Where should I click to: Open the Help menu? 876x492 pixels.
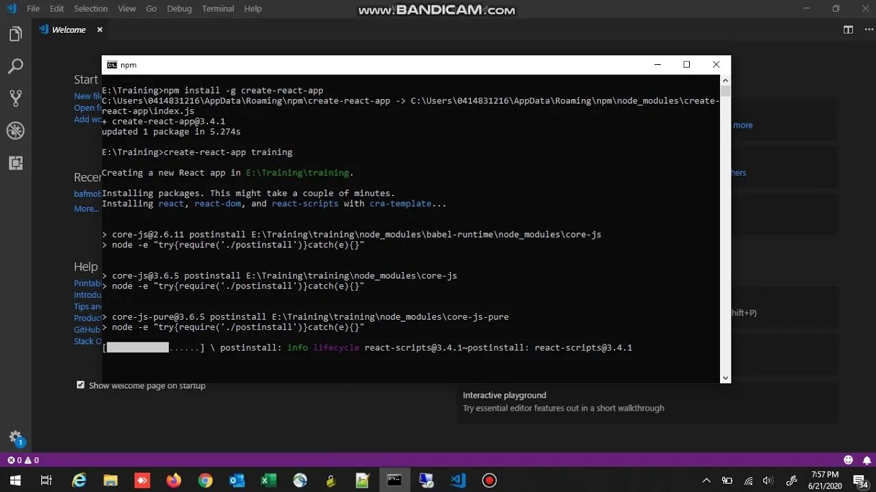(x=253, y=8)
